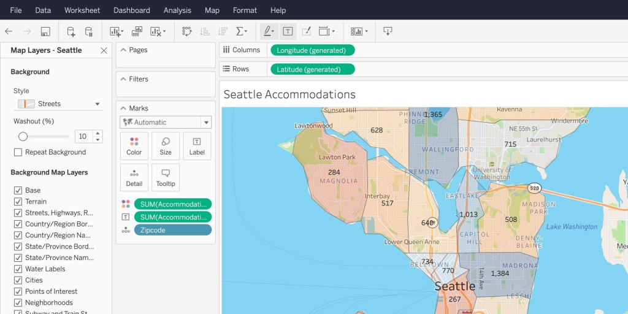Click the Save icon in toolbar
The image size is (628, 314).
pos(45,31)
